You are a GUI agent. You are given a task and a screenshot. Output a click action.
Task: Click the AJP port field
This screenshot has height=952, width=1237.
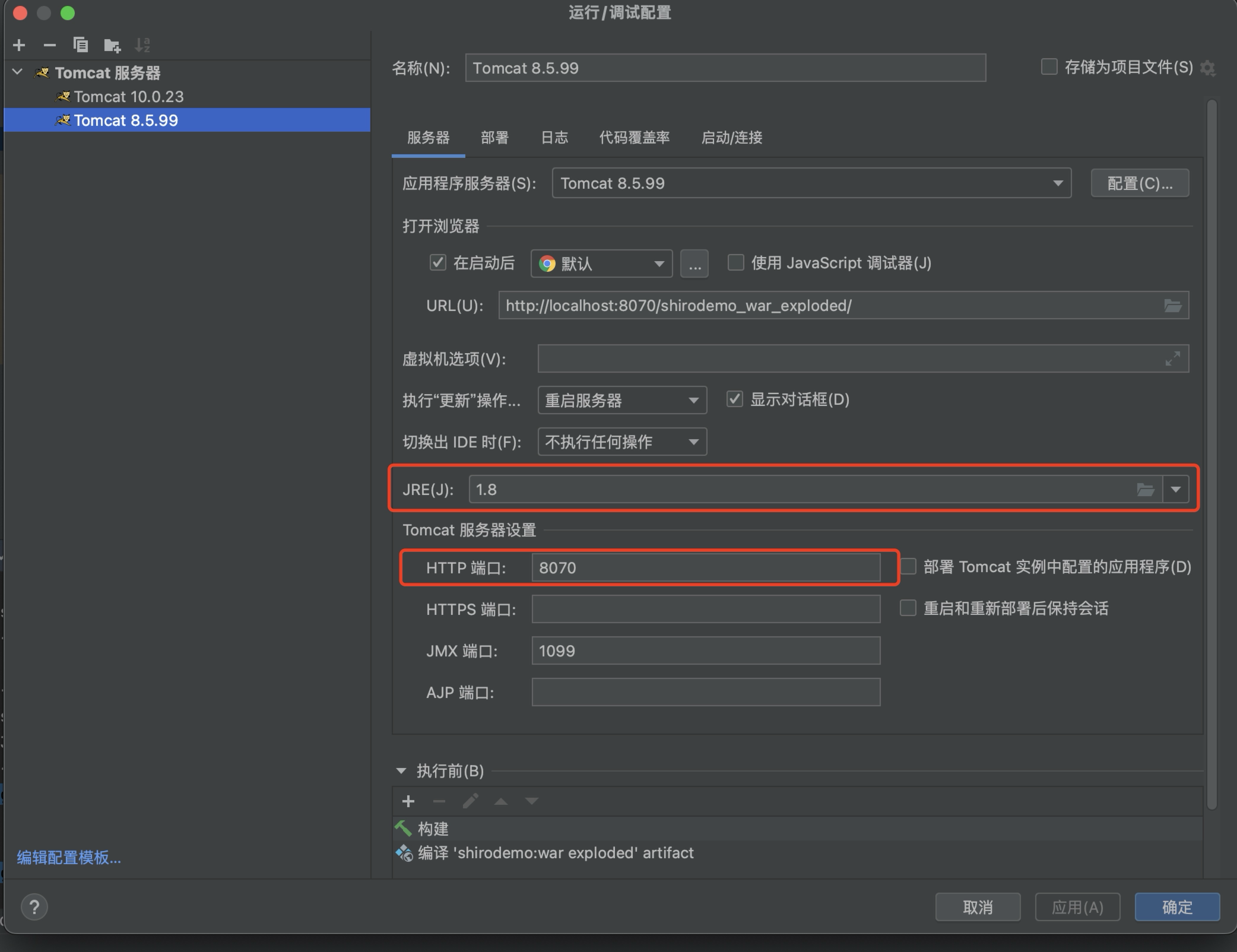[706, 692]
